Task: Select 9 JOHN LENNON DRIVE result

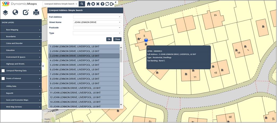Action: [84, 83]
